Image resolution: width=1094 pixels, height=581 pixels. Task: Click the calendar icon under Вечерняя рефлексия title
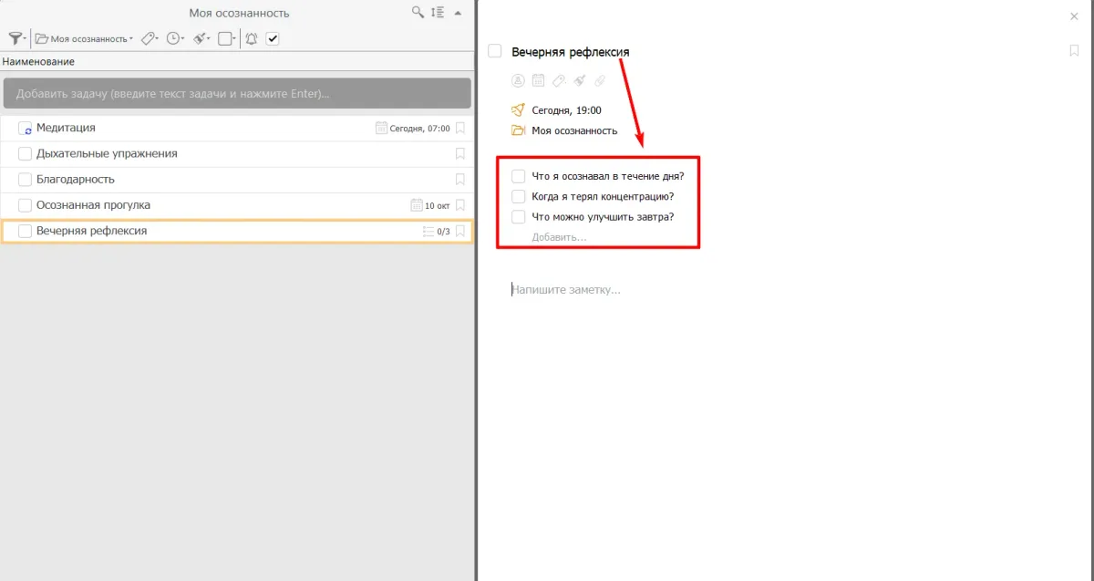coord(539,80)
